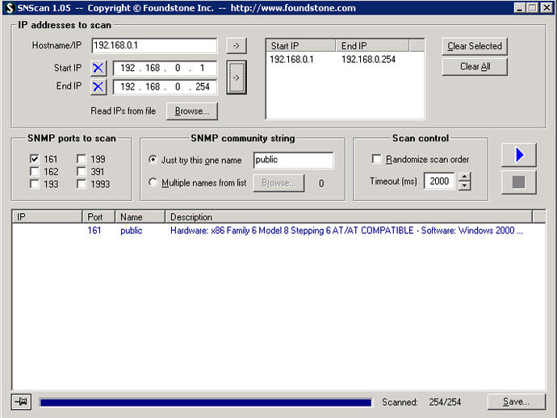The width and height of the screenshot is (557, 418).
Task: Click port 161 cell in results row
Action: coord(94,231)
